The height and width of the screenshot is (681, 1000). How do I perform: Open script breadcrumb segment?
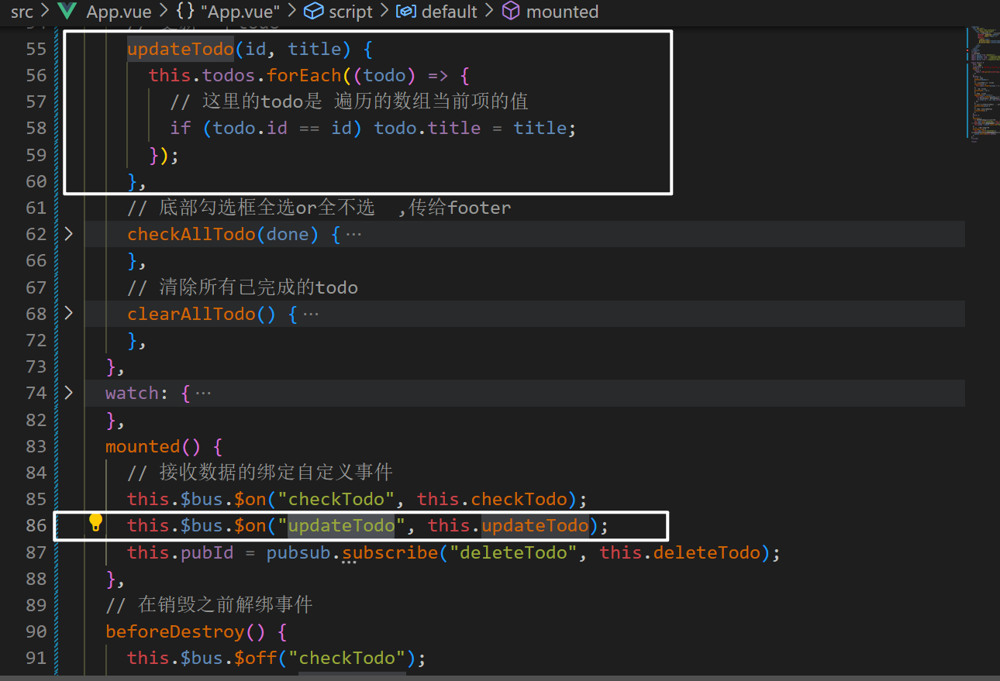[x=350, y=12]
